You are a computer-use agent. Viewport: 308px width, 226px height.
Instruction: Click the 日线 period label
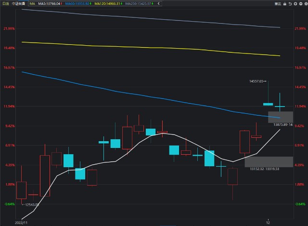pos(5,3)
